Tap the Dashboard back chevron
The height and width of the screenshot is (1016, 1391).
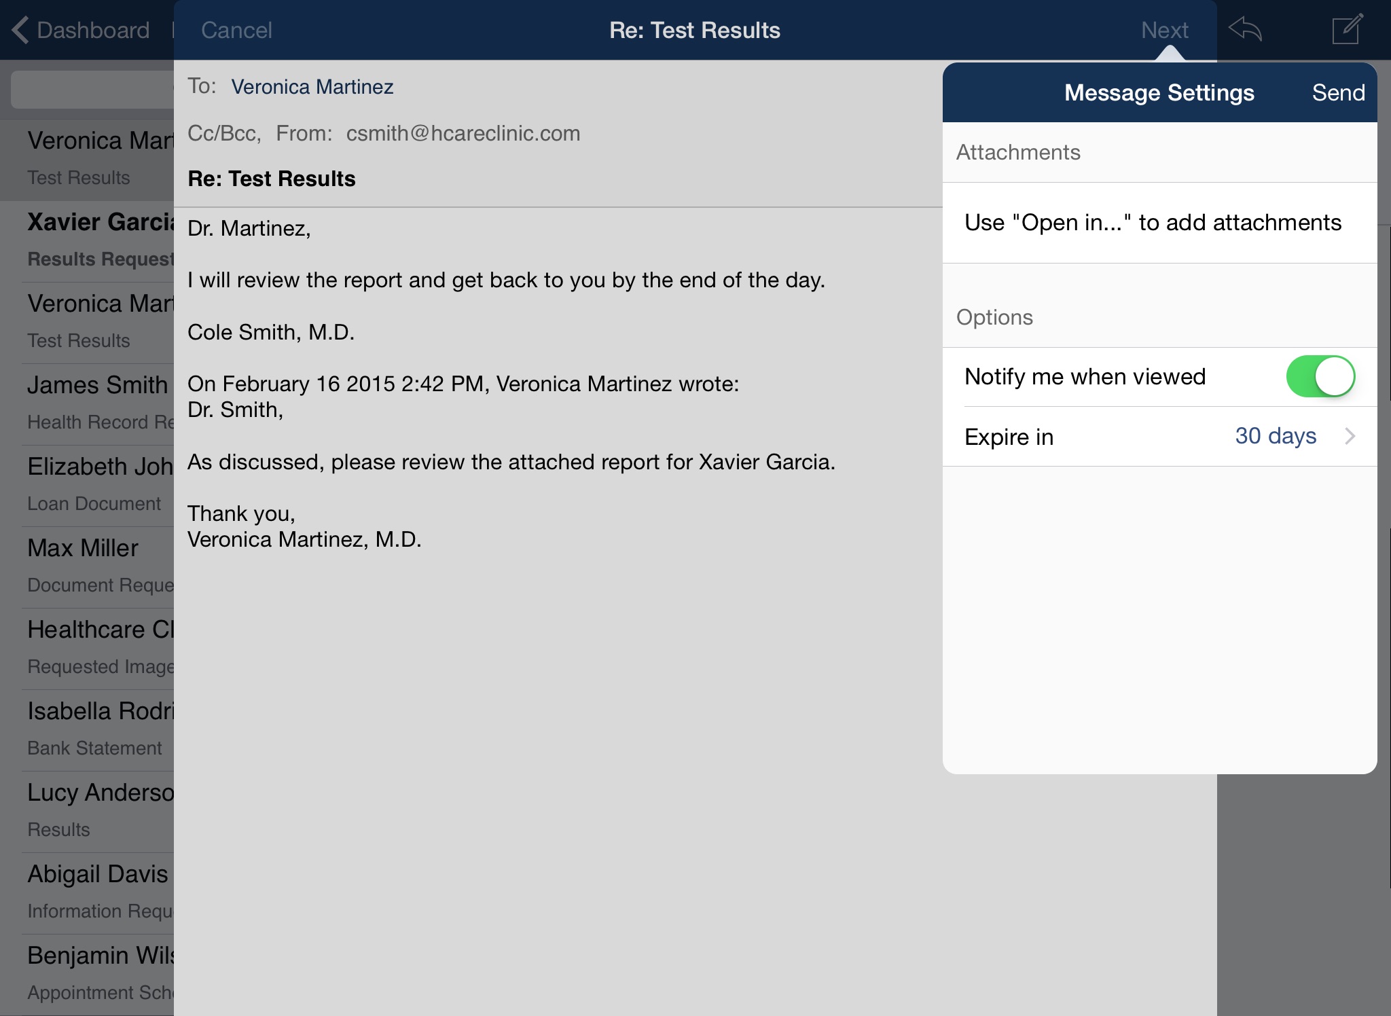pyautogui.click(x=20, y=30)
